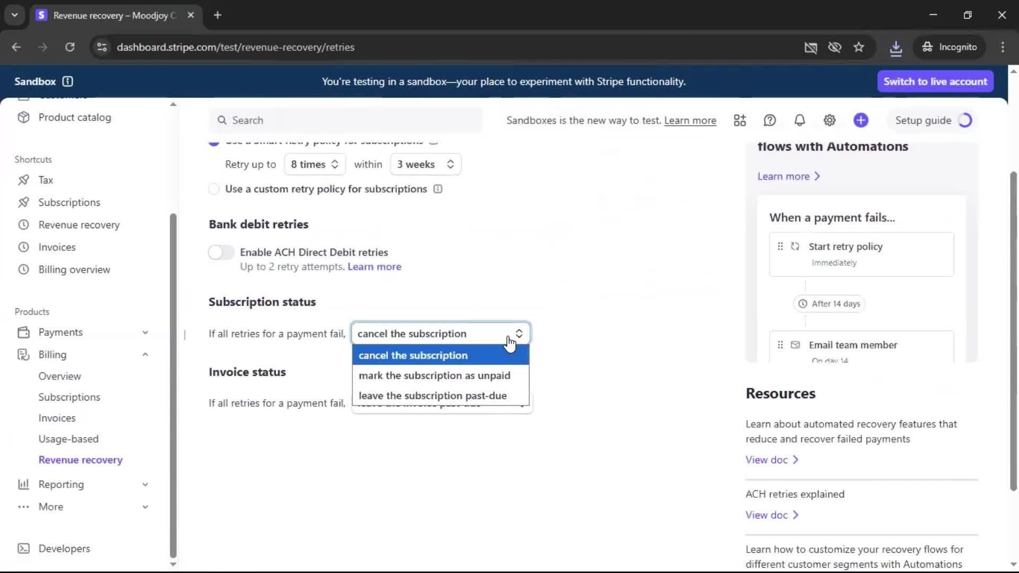Open the 8 times retry dropdown
Viewport: 1019px width, 573px height.
pos(315,164)
